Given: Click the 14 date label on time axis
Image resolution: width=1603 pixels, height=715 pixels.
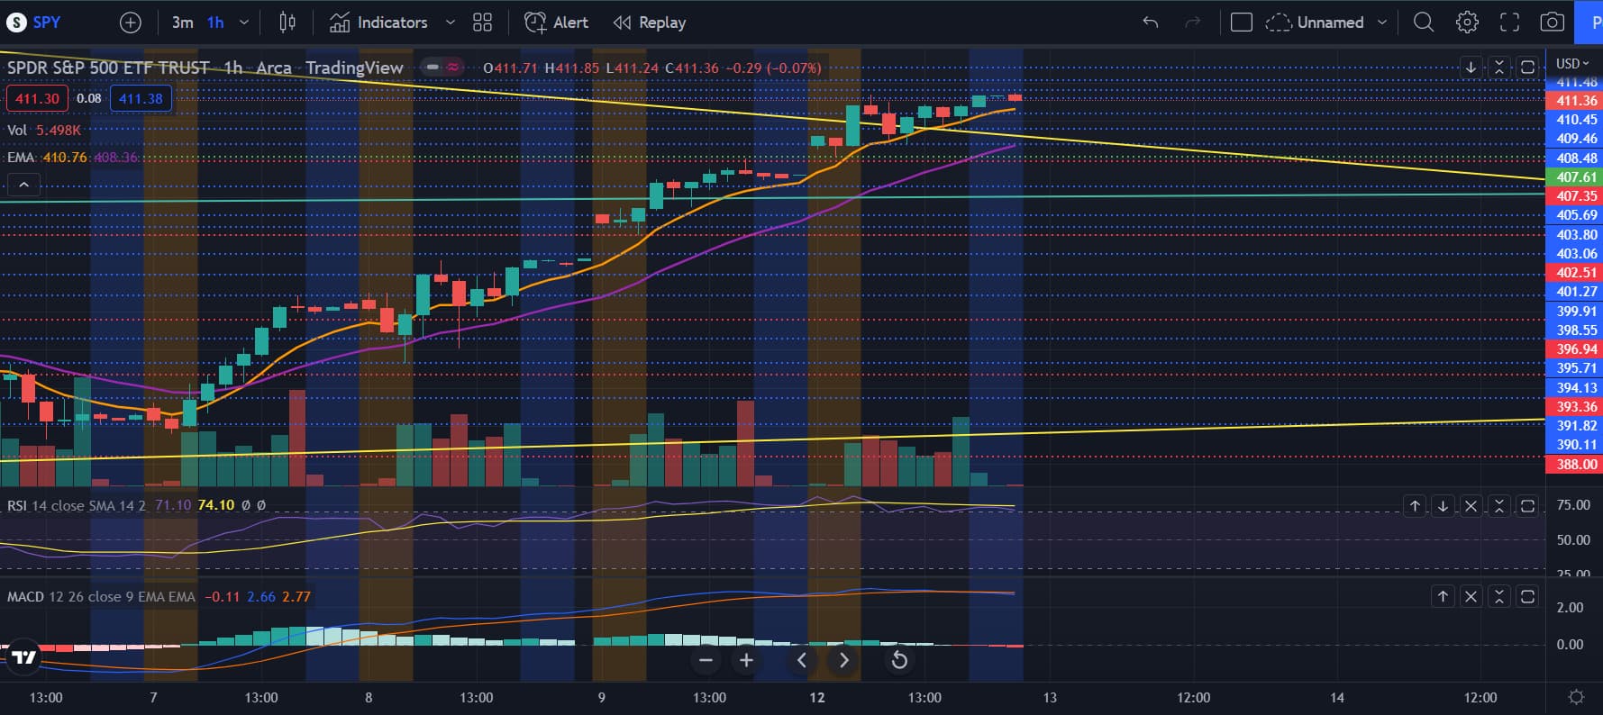Looking at the screenshot, I should 1337,698.
